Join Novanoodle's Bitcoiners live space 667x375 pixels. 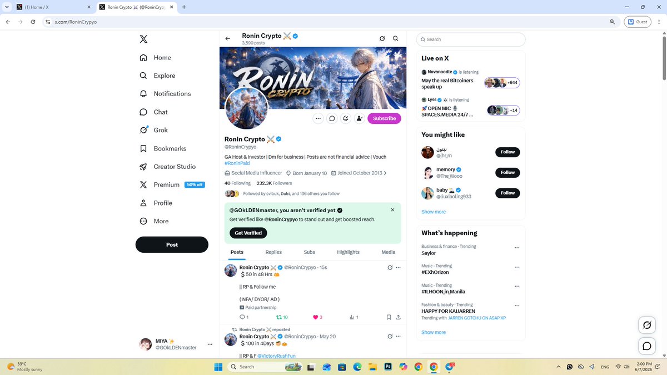[470, 79]
